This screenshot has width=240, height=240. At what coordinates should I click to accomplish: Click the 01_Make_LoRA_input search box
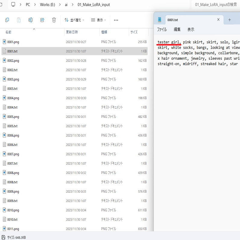216,5
